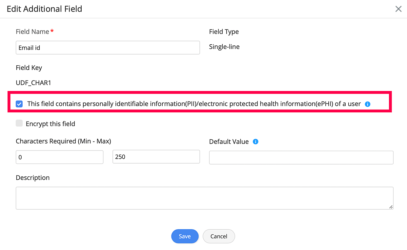Click inside the Description text area

pyautogui.click(x=204, y=198)
